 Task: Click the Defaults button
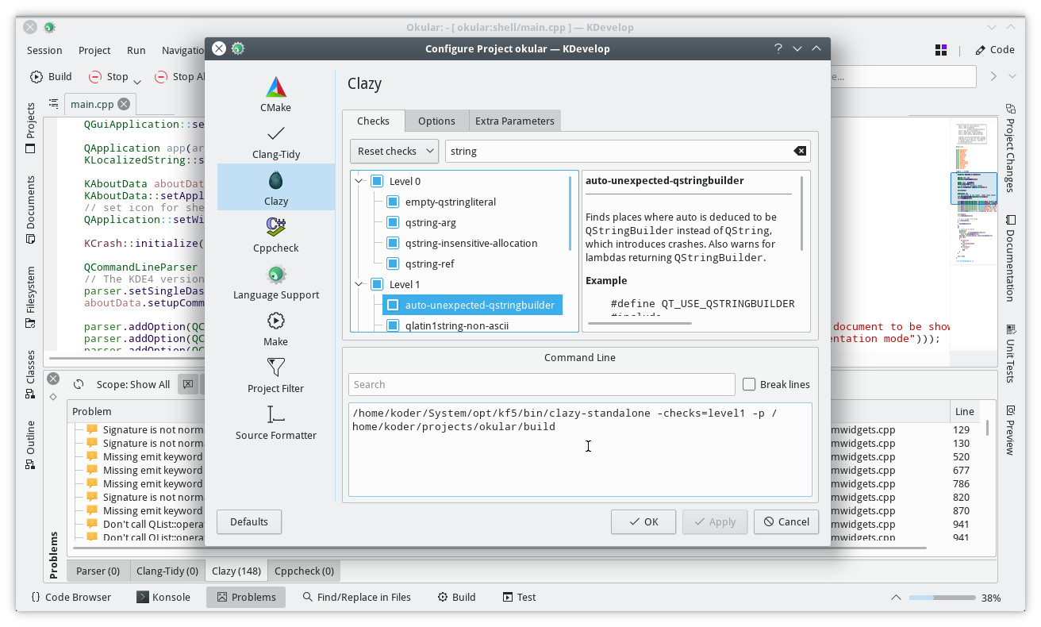pyautogui.click(x=248, y=521)
